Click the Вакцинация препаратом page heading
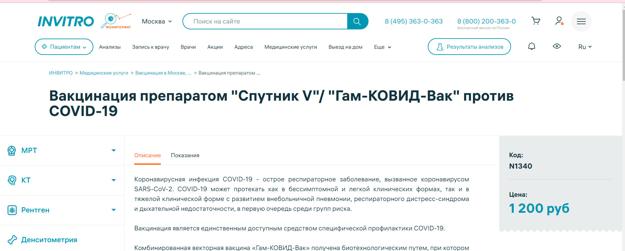 click(x=281, y=104)
